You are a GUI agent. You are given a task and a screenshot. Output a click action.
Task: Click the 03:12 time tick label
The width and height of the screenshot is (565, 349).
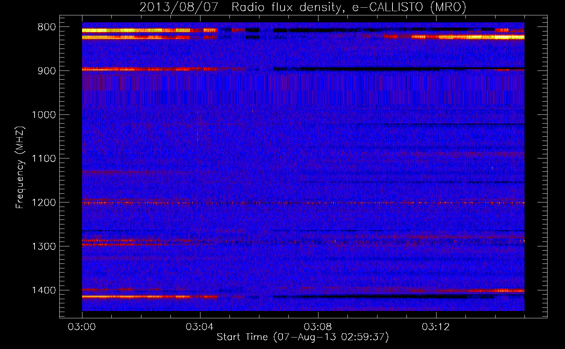click(x=436, y=327)
